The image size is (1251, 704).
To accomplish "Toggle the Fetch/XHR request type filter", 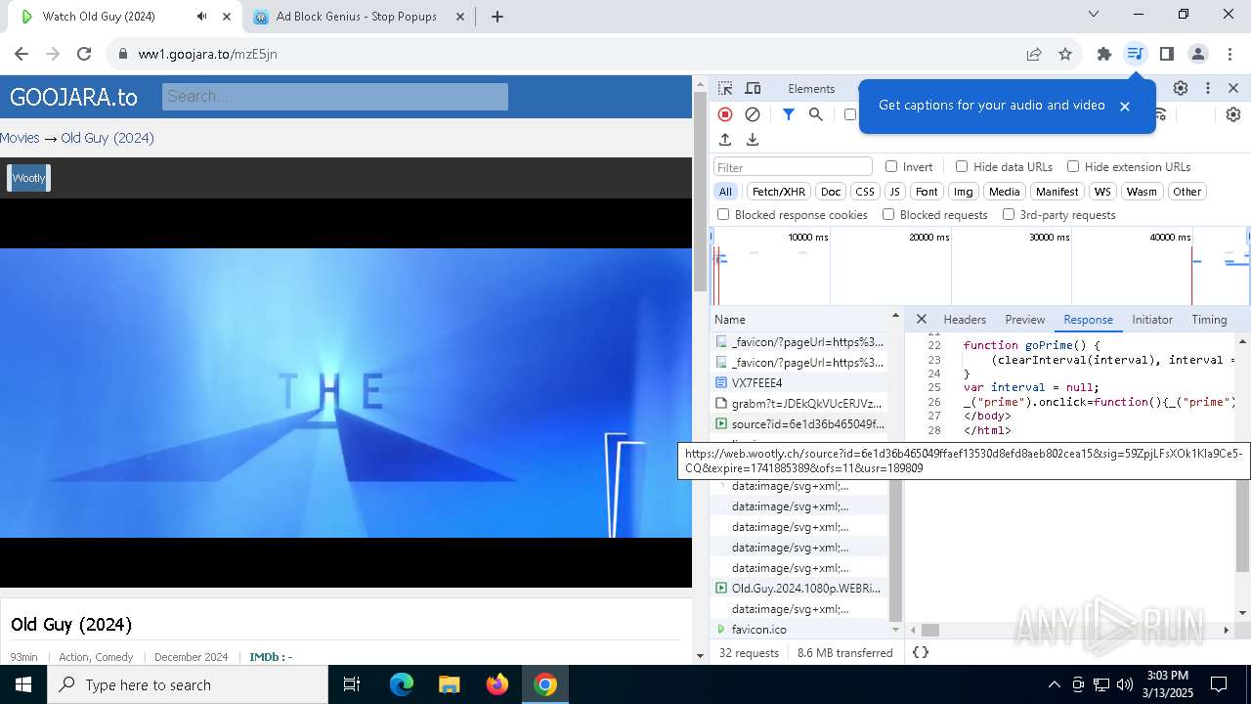I will click(x=779, y=192).
